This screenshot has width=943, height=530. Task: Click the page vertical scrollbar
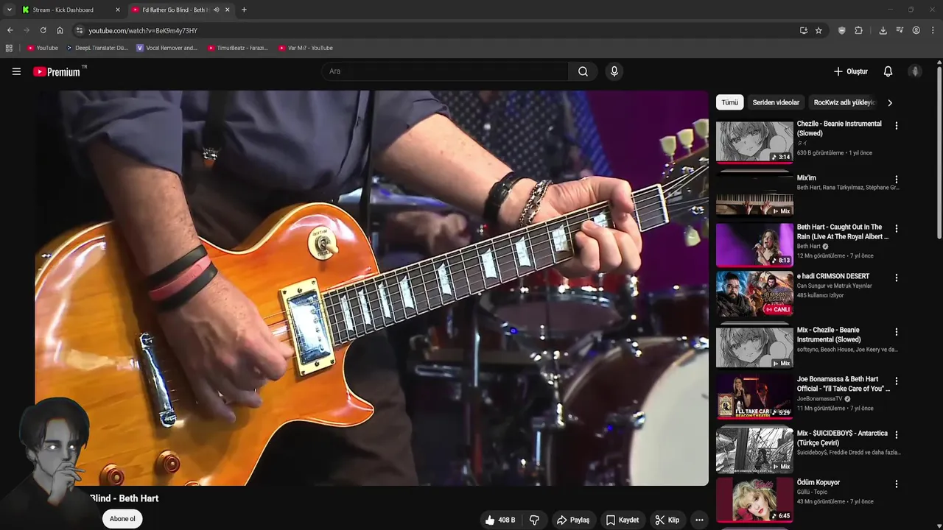coord(939,151)
